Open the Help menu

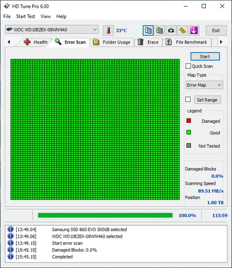click(61, 17)
